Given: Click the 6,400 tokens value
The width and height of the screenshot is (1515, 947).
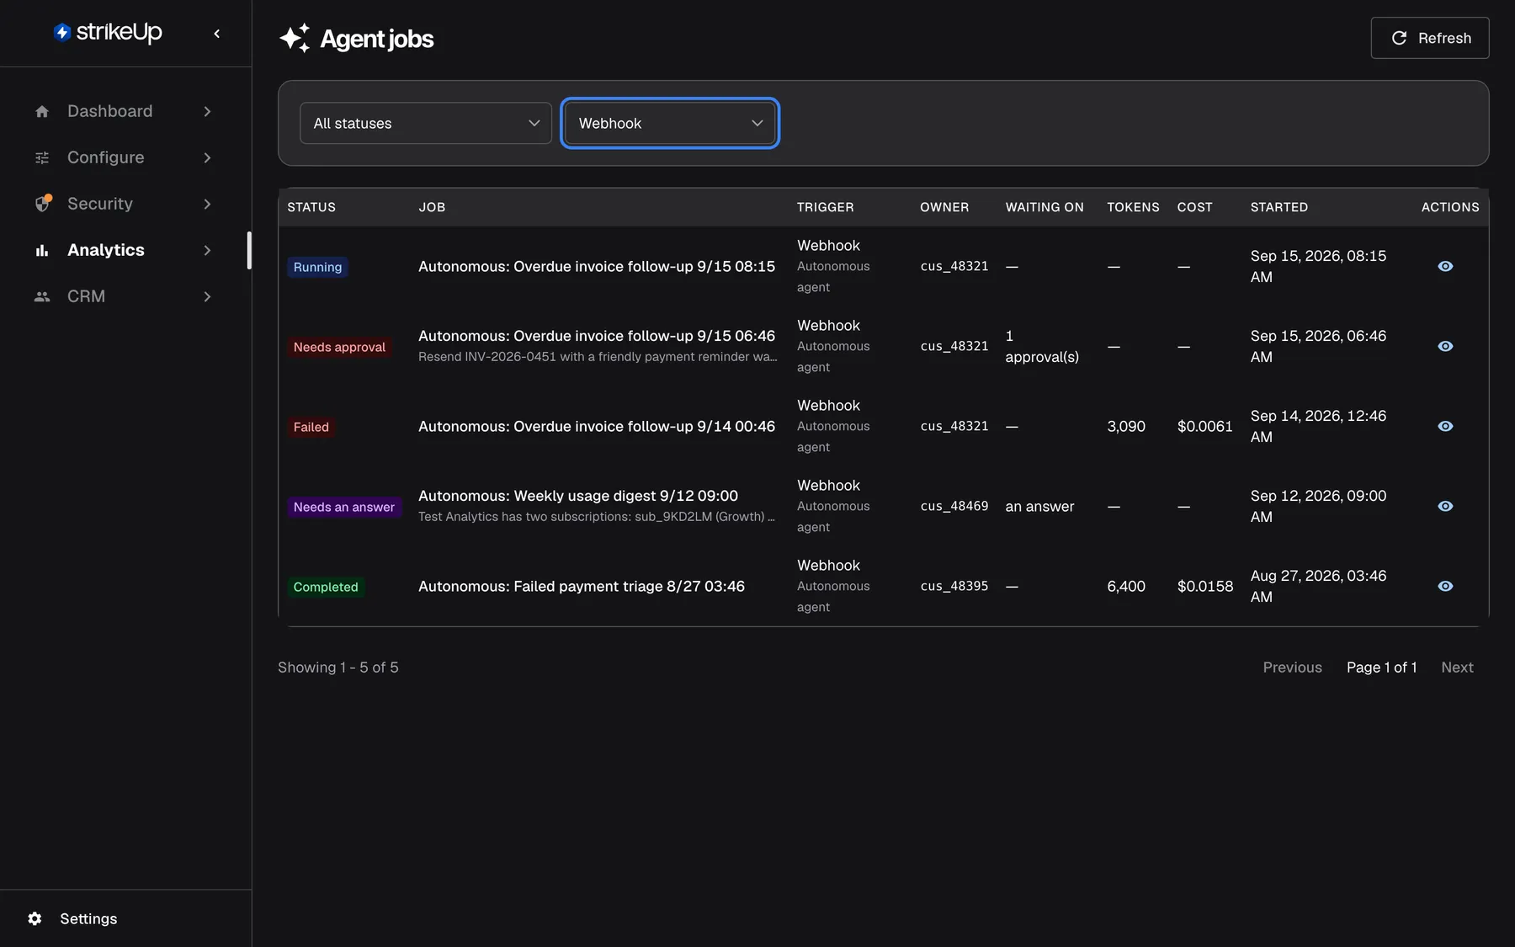Looking at the screenshot, I should 1126,586.
